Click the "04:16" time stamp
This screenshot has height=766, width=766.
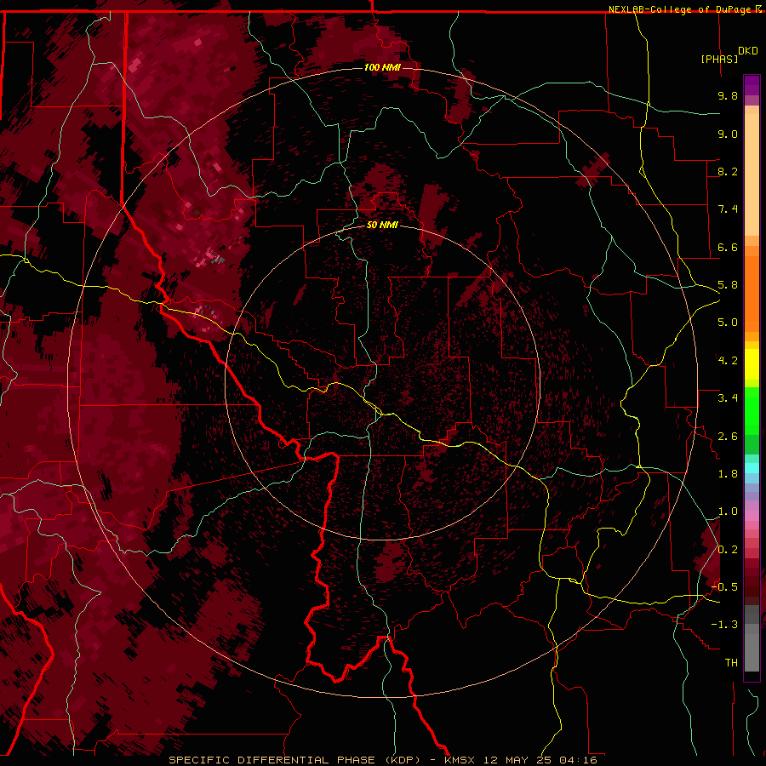pyautogui.click(x=579, y=760)
